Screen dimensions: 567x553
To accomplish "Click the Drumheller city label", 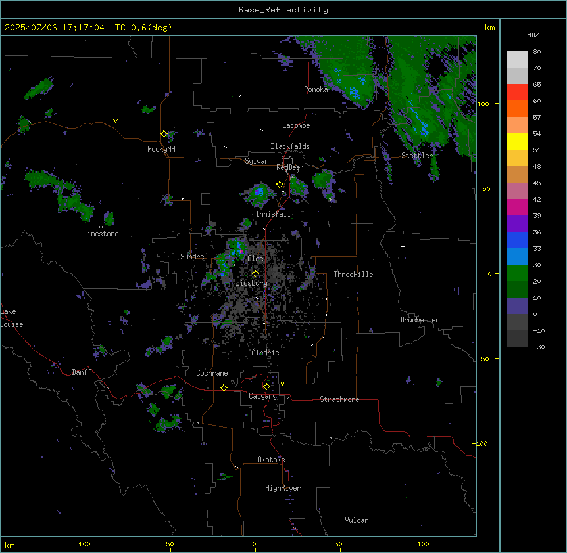I will pos(420,320).
